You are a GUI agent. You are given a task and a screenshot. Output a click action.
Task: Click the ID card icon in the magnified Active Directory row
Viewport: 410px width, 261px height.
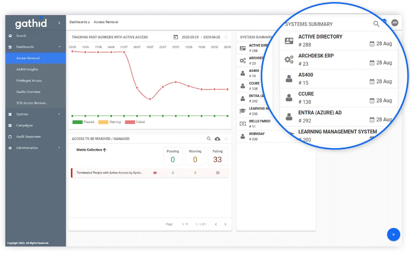tap(289, 41)
